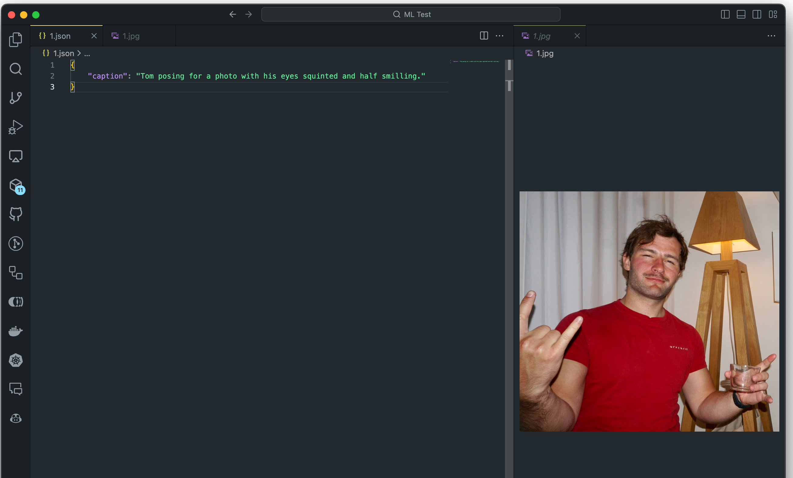Open left editor group's more actions ellipsis
Image resolution: width=793 pixels, height=478 pixels.
point(500,36)
